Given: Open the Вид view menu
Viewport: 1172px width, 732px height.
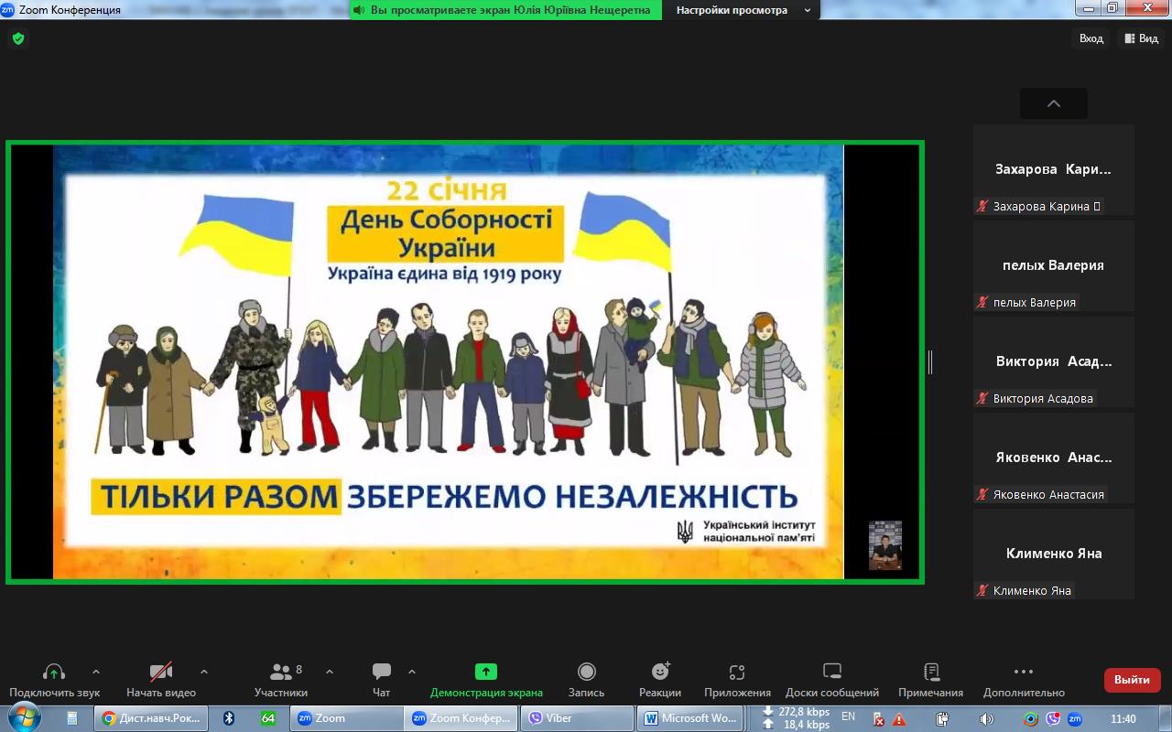Looking at the screenshot, I should [x=1141, y=38].
